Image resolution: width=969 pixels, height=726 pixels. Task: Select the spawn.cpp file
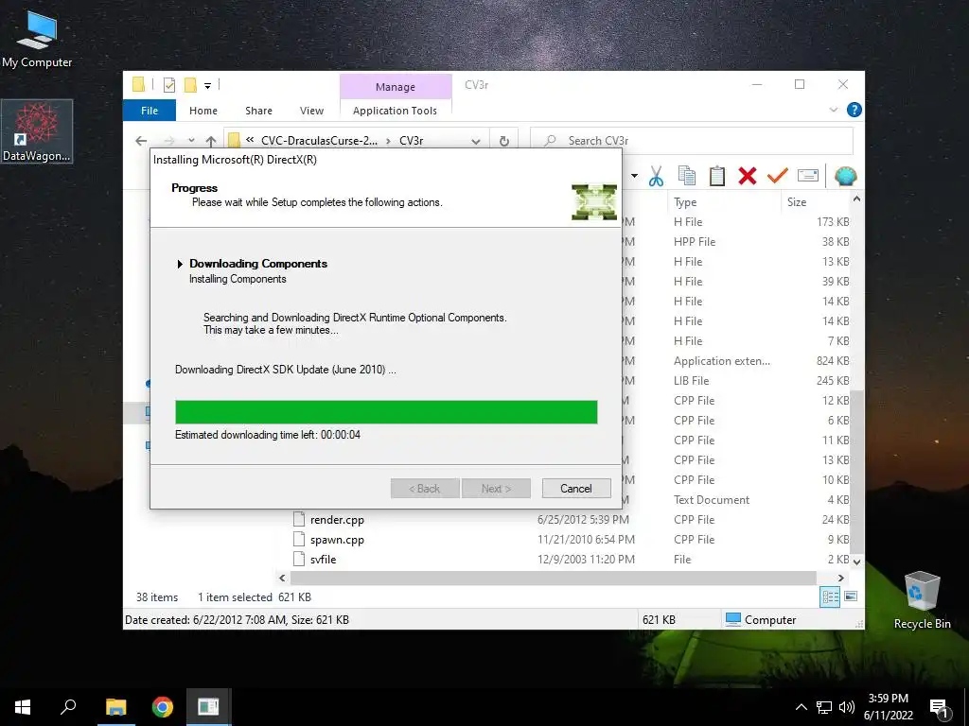(x=337, y=540)
